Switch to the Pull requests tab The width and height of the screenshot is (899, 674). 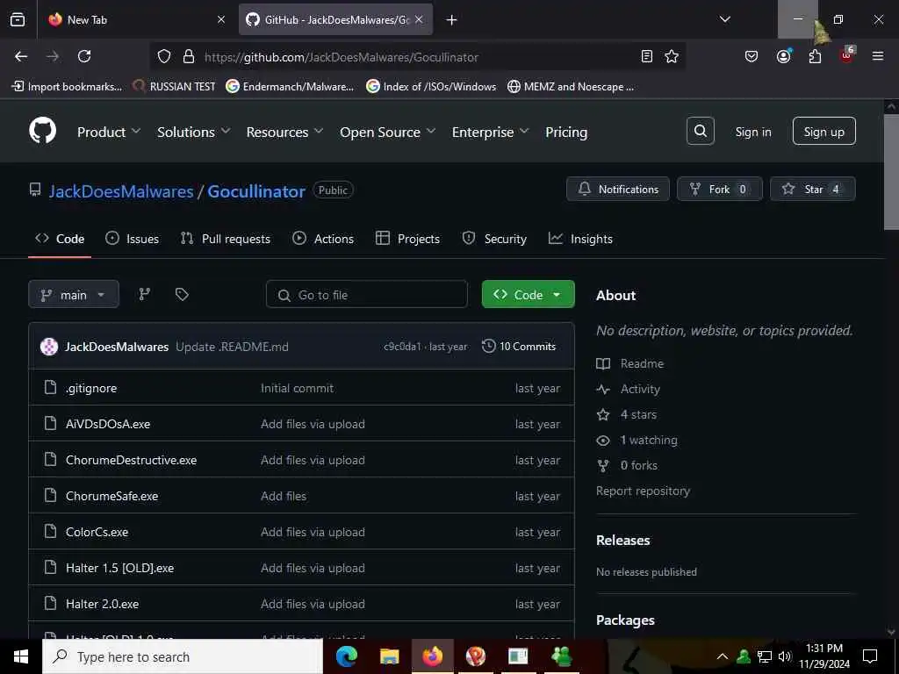(x=226, y=239)
